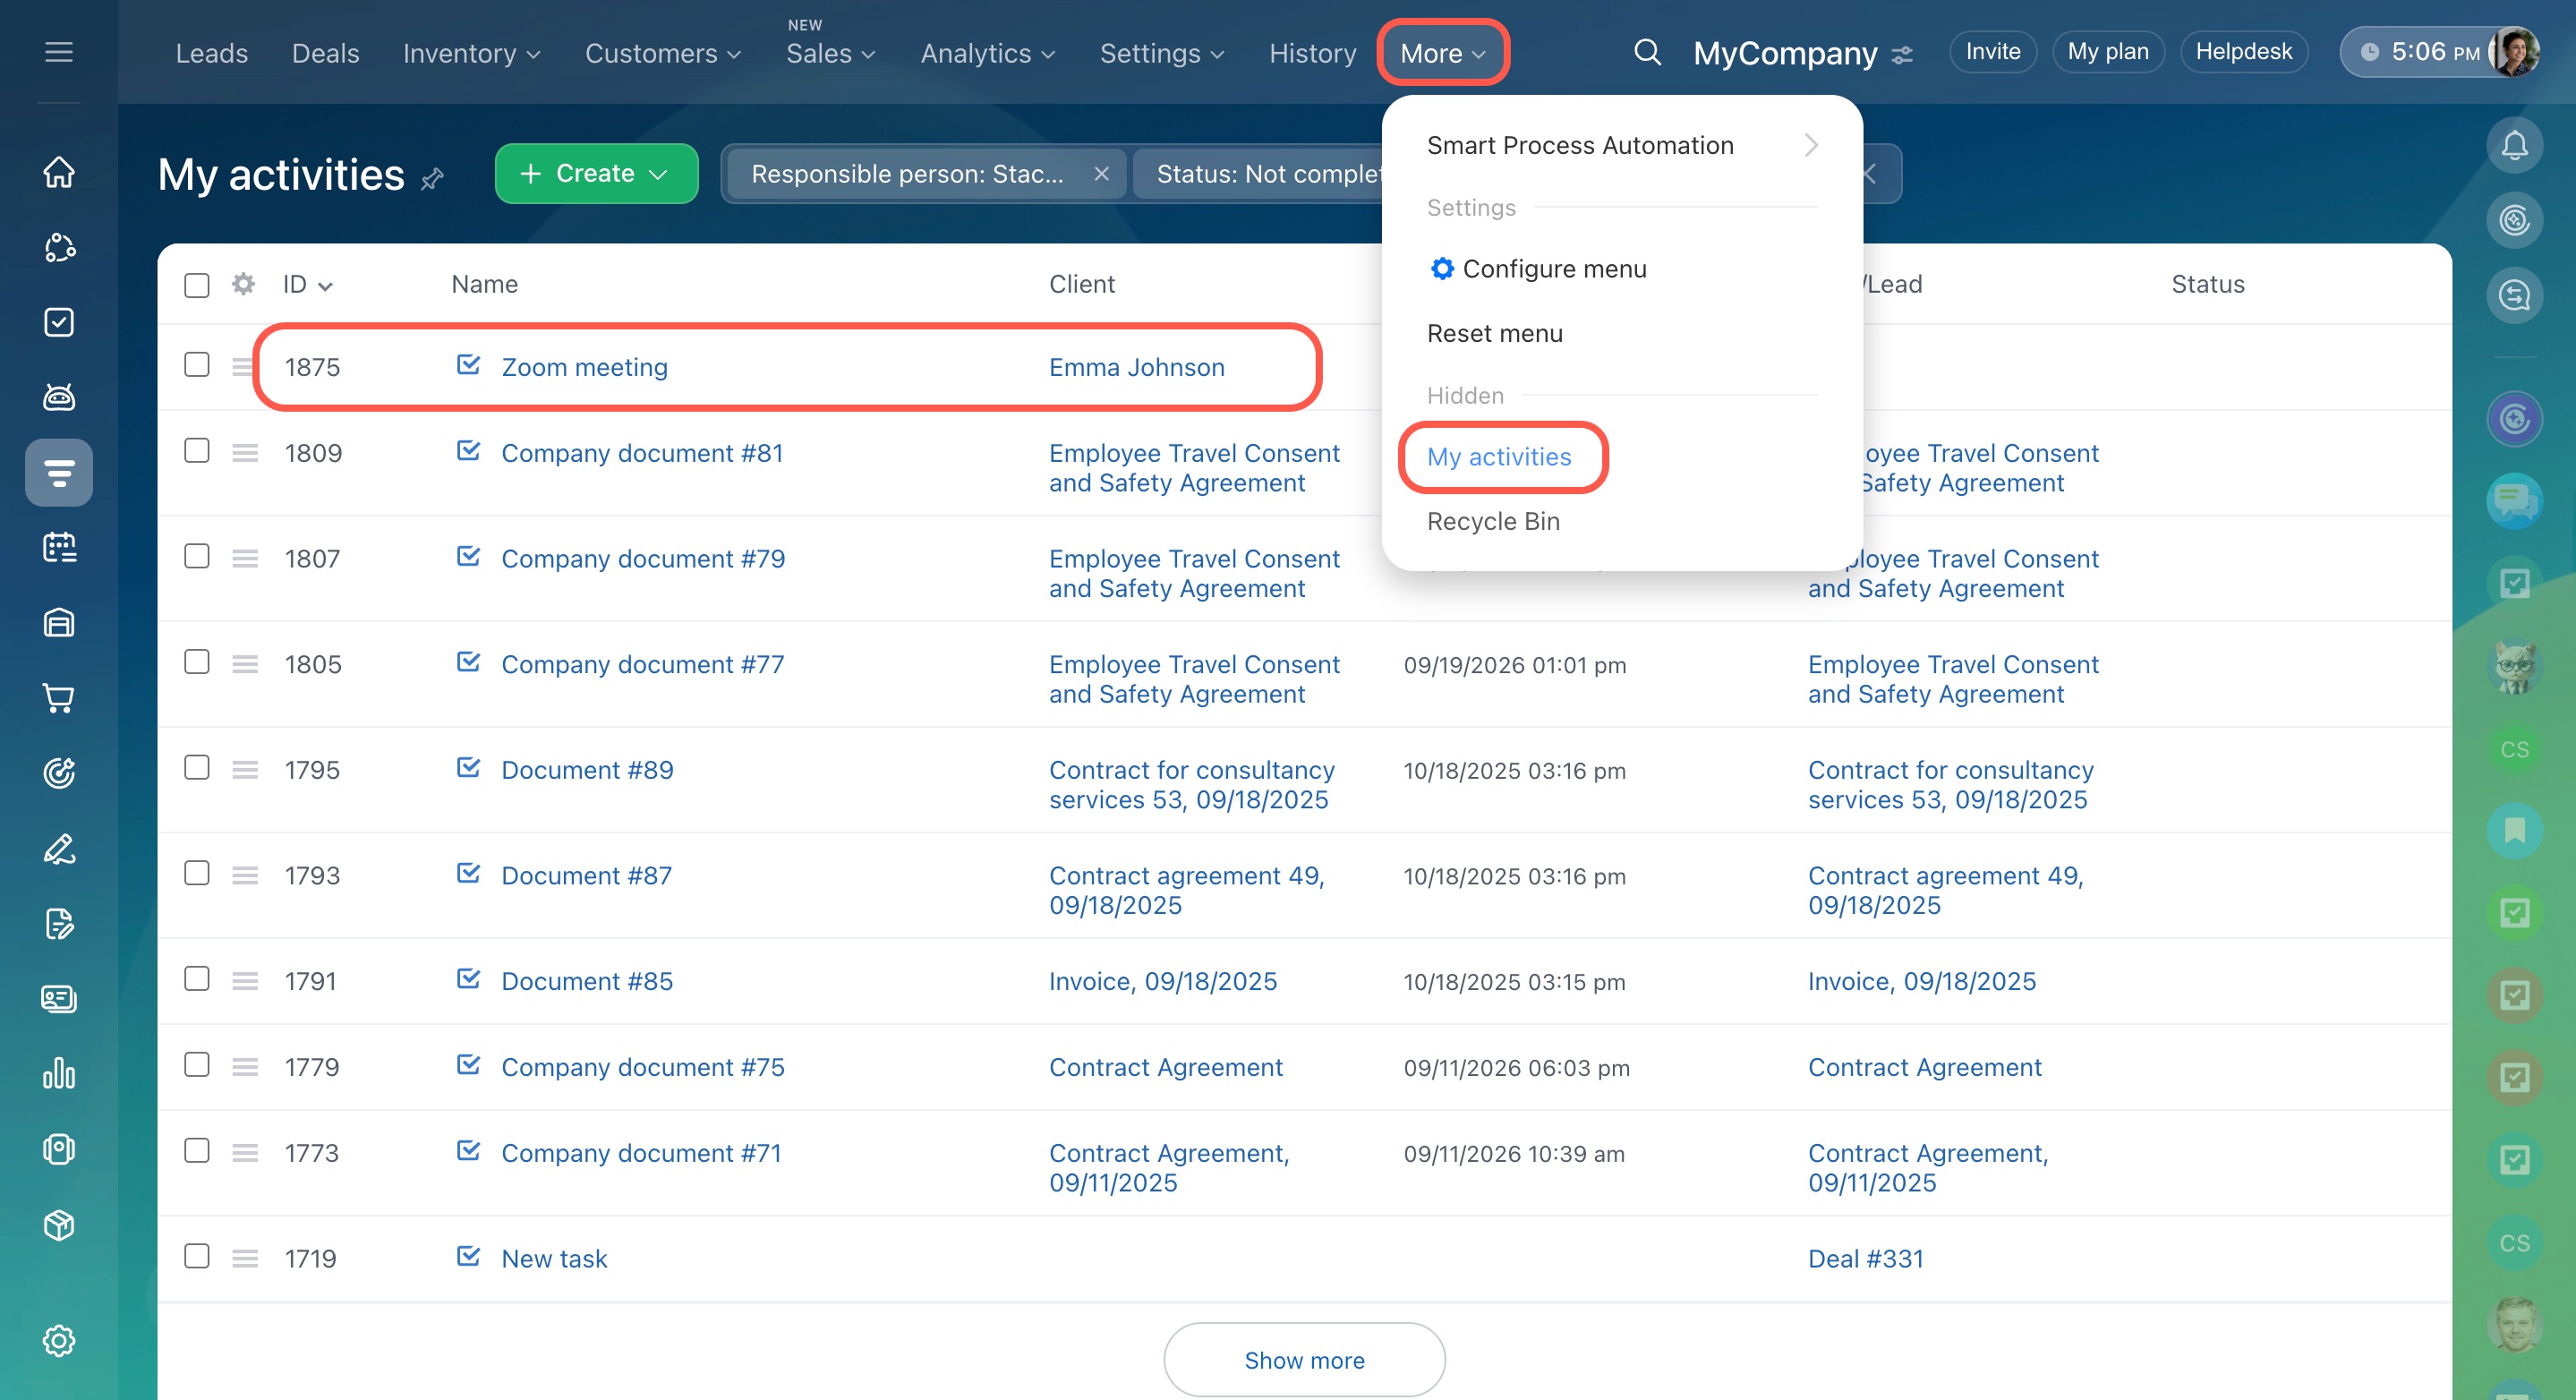Select the checkbox for activity 1809
The height and width of the screenshot is (1400, 2576).
point(197,451)
